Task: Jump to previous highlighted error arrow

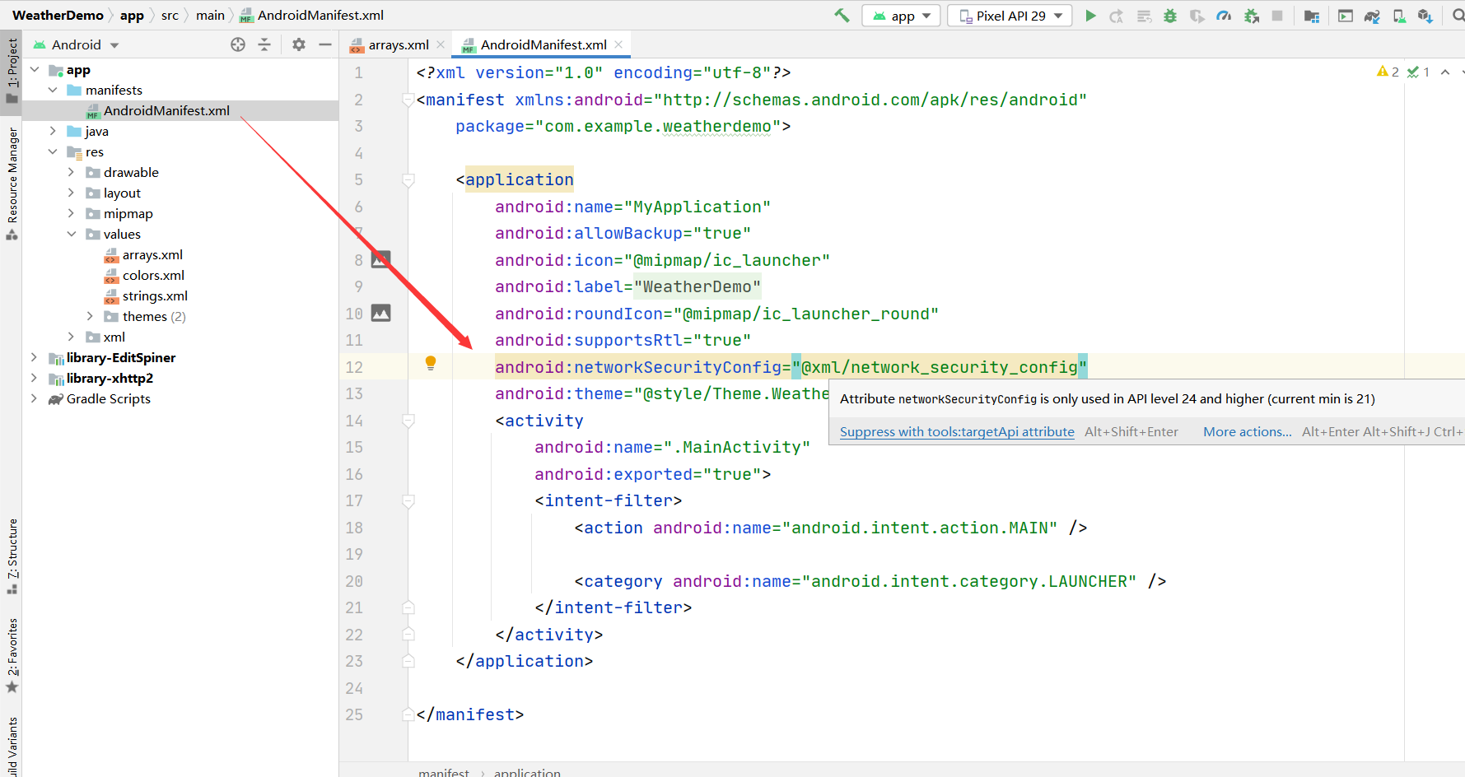Action: (x=1445, y=72)
